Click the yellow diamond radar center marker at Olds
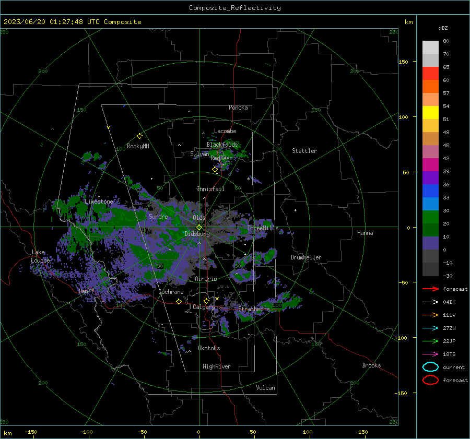470x439 pixels. (199, 228)
